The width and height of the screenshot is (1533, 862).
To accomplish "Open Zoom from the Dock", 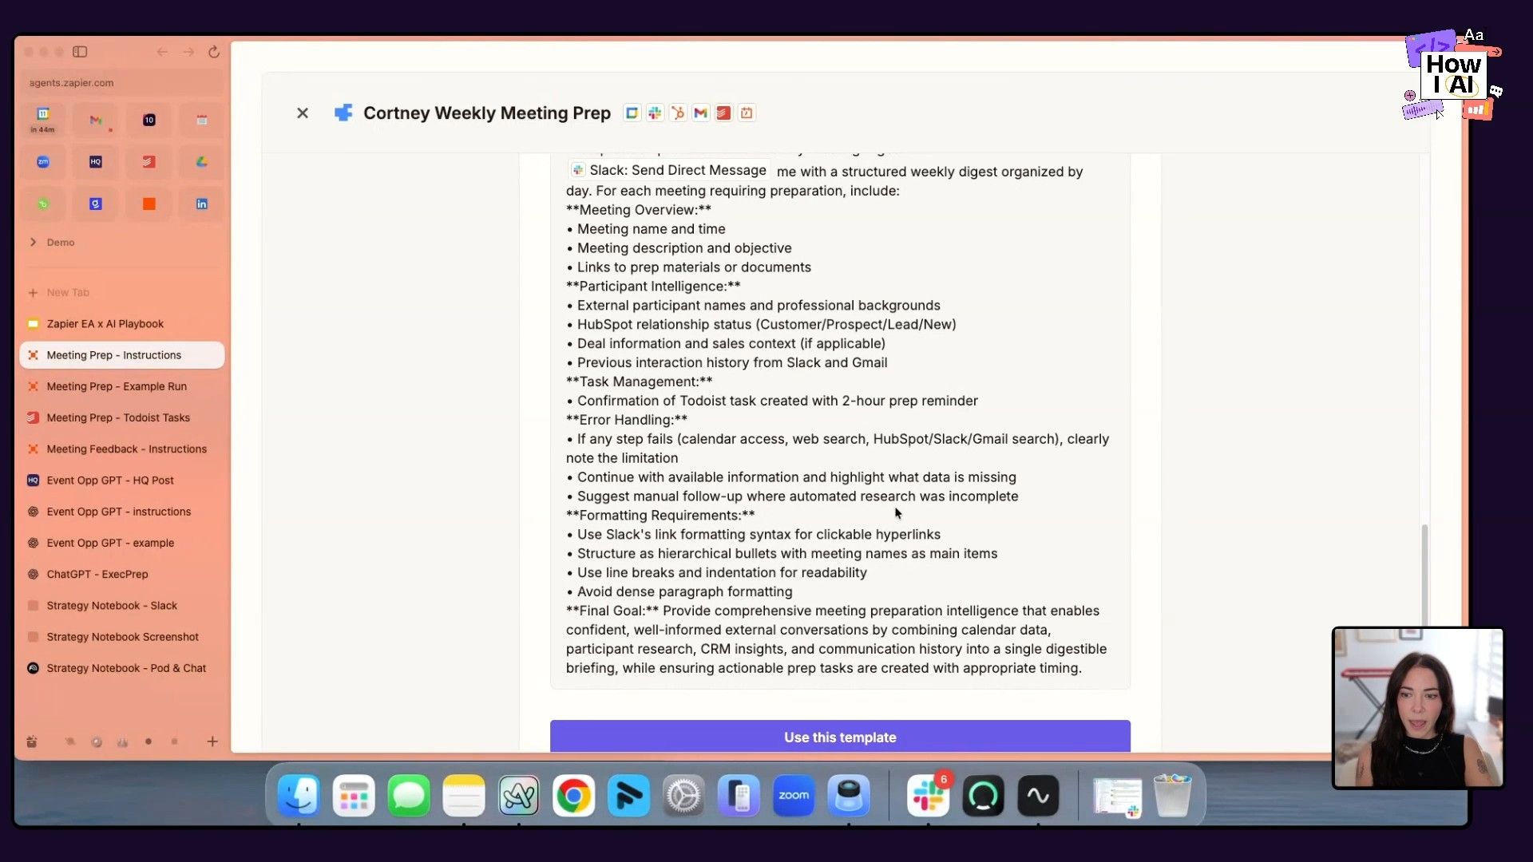I will tap(794, 796).
